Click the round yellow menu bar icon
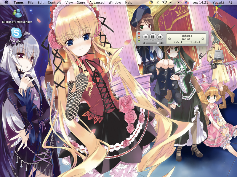 (151, 2)
